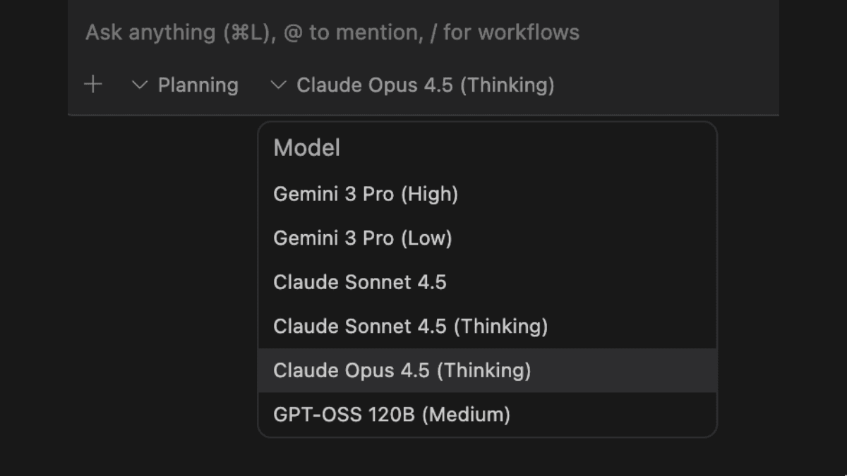Collapse the Claude Opus 4.5 model selector

[x=413, y=85]
